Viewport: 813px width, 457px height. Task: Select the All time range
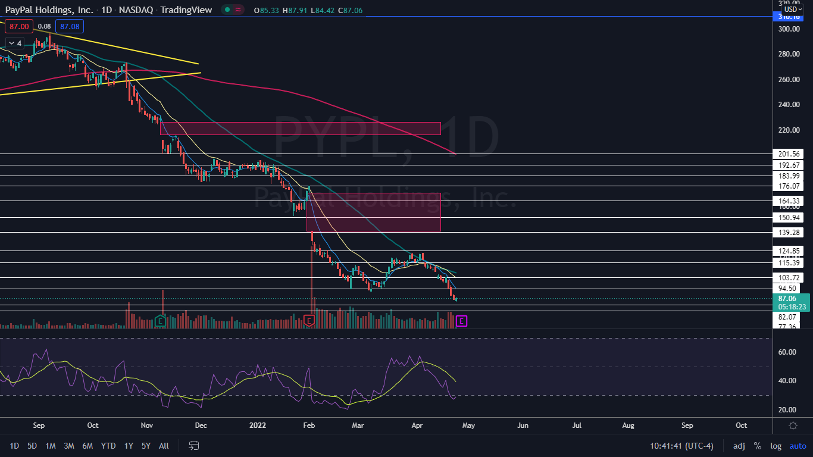coord(164,446)
